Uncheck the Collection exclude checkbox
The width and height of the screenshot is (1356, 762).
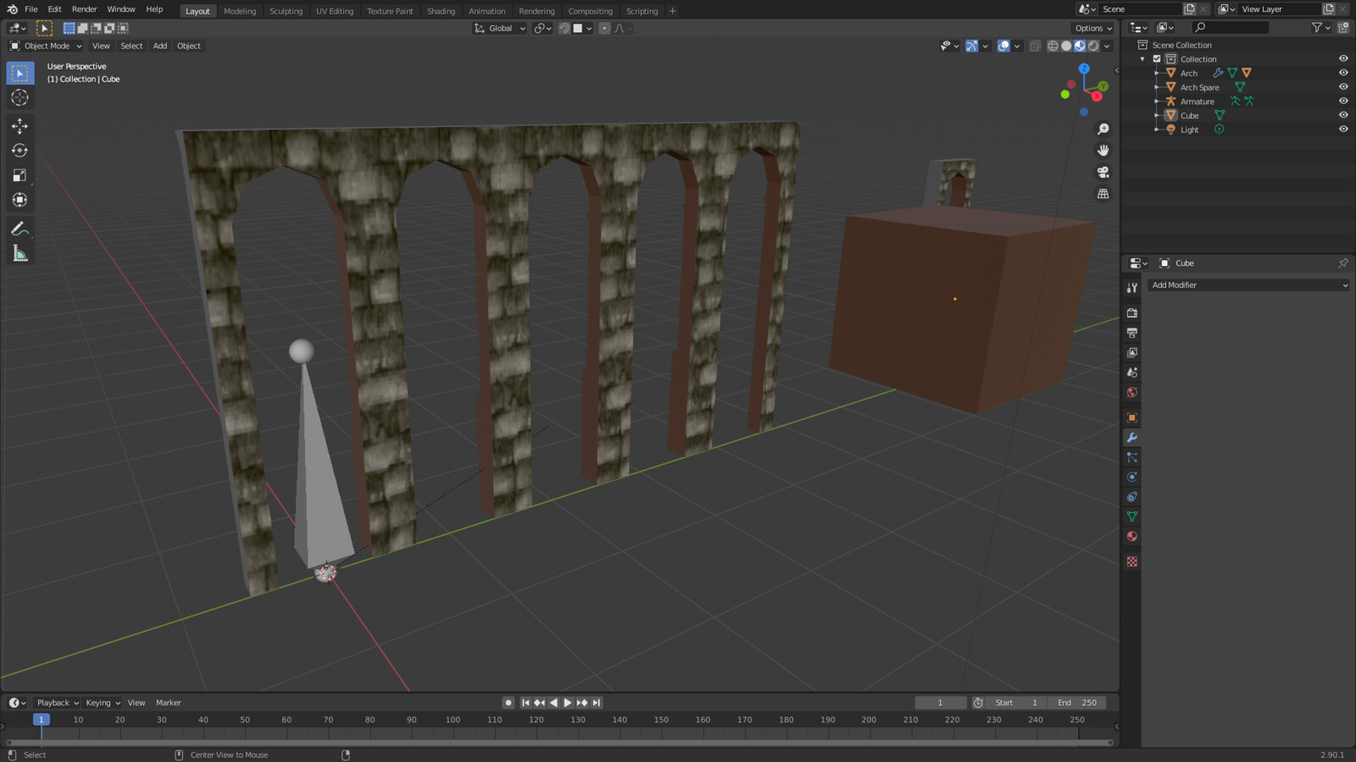[x=1157, y=59]
